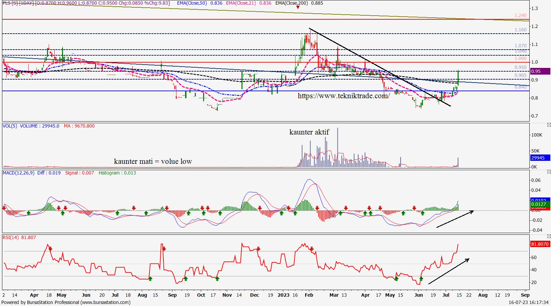The image size is (551, 306).
Task: Close the RSI(14) indicator panel
Action: [549, 236]
